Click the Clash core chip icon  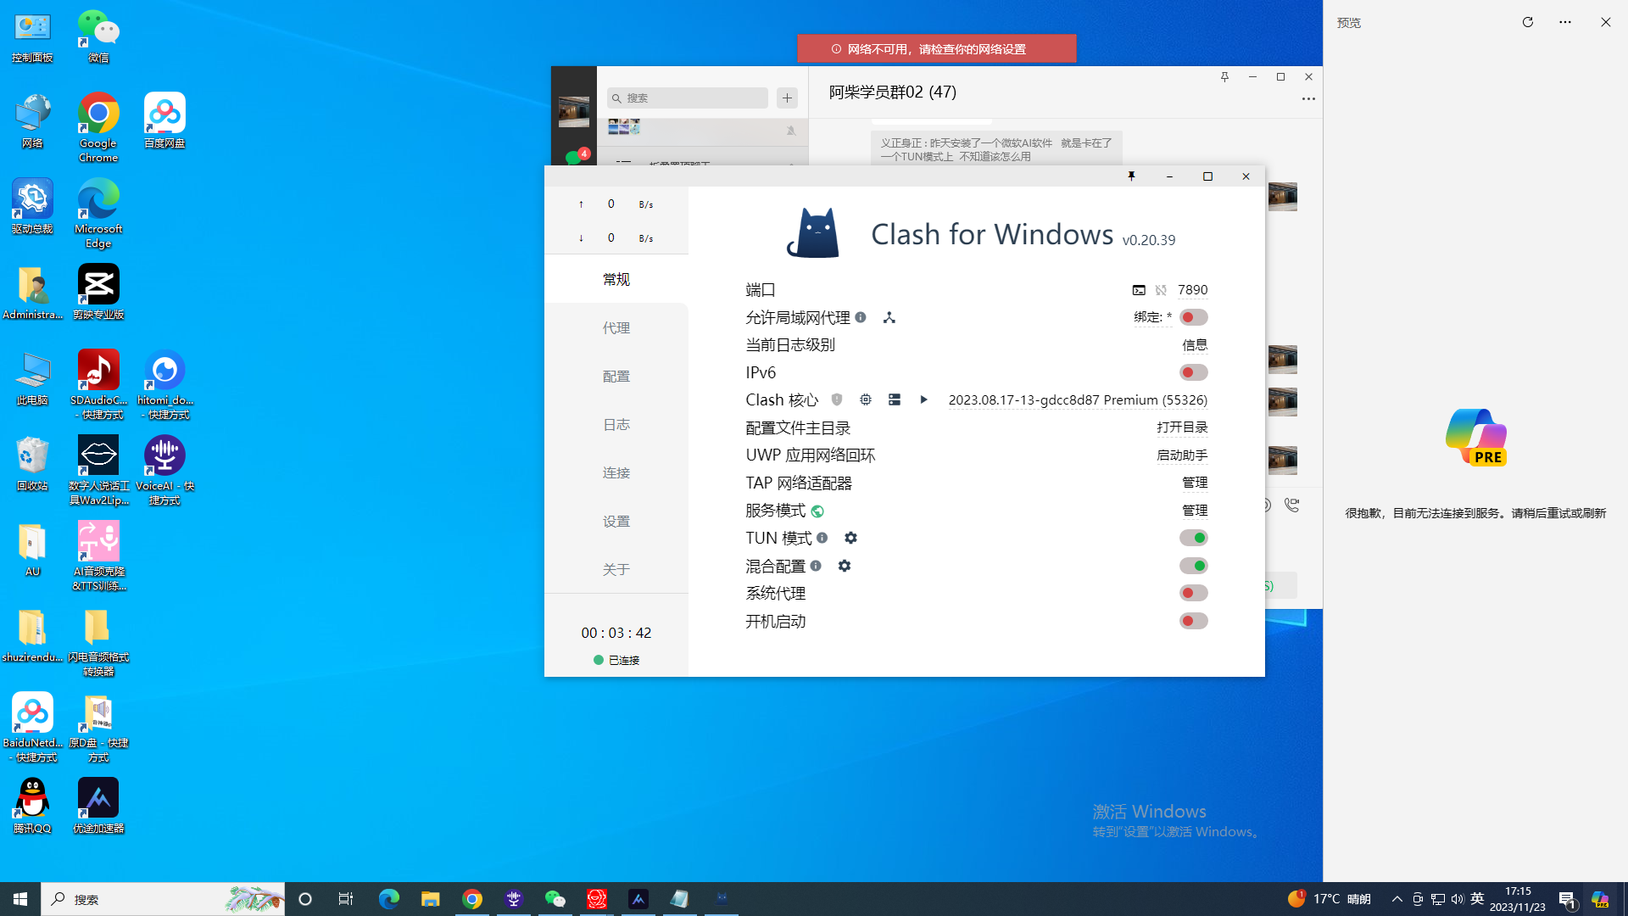(865, 399)
